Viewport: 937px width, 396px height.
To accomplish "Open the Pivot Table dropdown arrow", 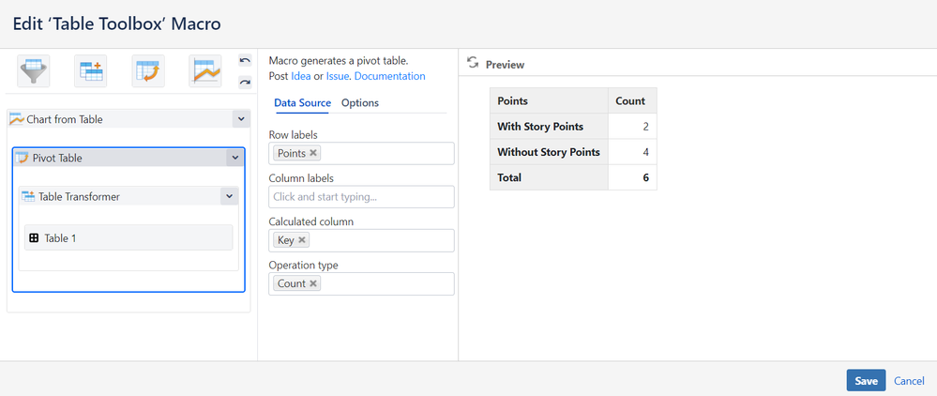I will click(233, 158).
